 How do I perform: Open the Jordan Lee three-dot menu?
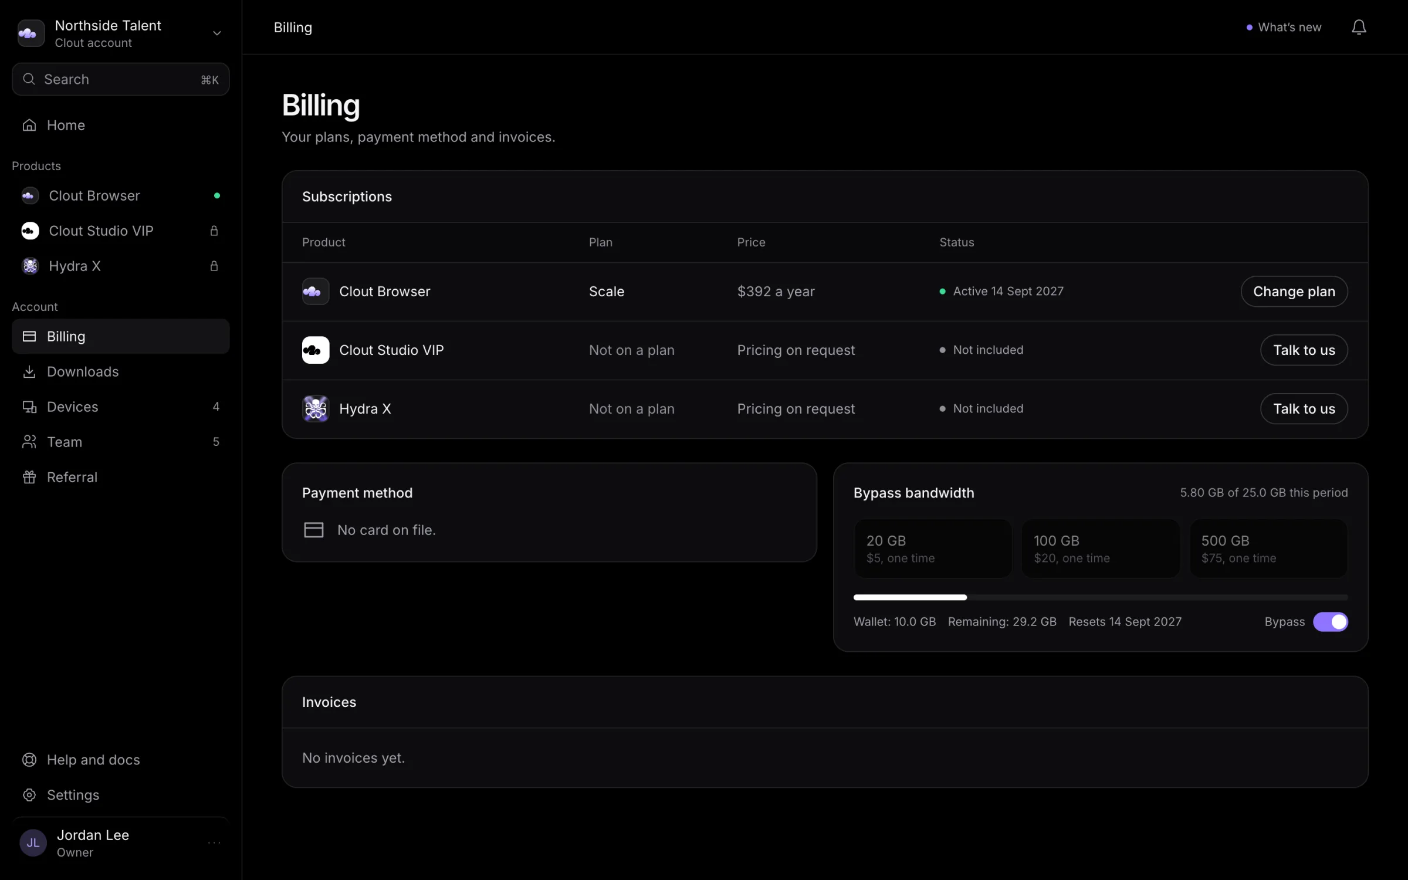[x=214, y=843]
